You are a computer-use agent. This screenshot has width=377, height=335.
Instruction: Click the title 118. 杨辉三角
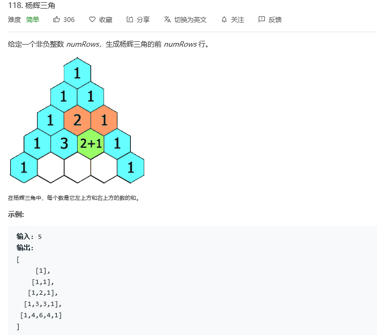pos(32,5)
